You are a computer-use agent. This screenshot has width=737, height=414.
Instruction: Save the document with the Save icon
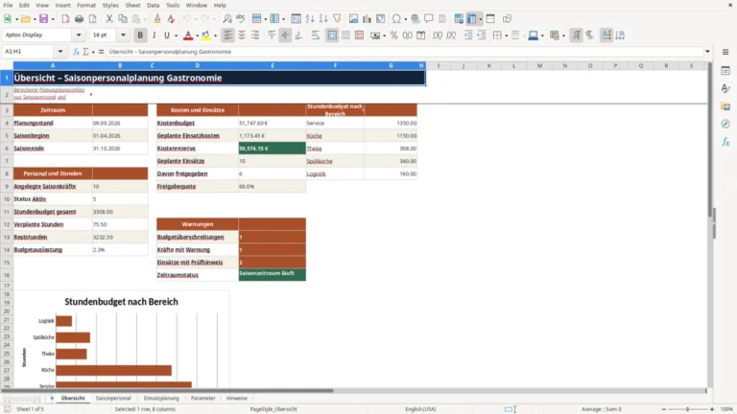[44, 19]
